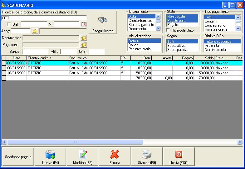Screen dimensions: 245x169
Task: Select row Fatt. N. 2 del 10/01/2008
Action: coord(122,73)
